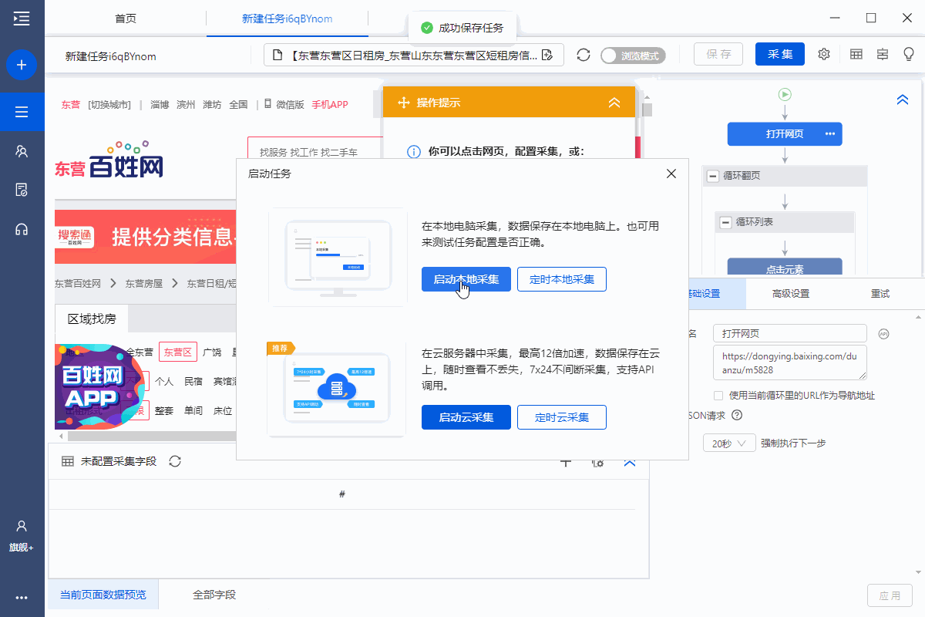Screen dimensions: 925x617
Task: Click the green play icon atop workflow
Action: click(x=785, y=95)
